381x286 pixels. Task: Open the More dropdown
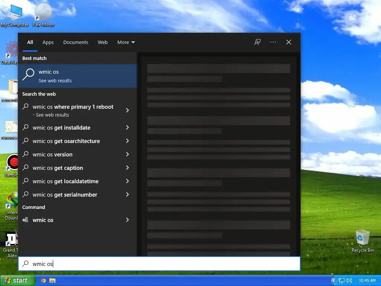(126, 42)
